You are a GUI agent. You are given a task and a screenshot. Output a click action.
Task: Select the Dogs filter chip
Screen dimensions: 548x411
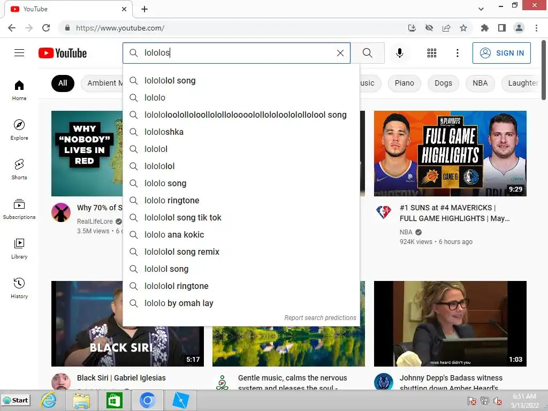(x=443, y=83)
